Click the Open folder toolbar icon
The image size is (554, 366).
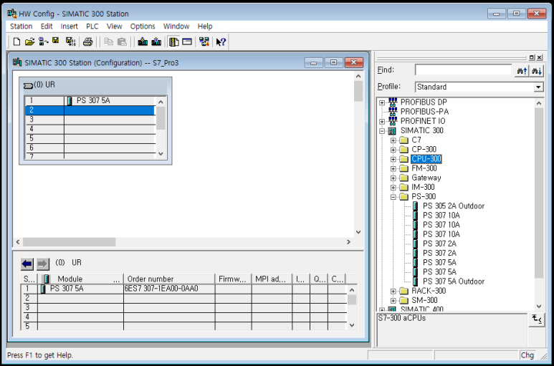(29, 42)
